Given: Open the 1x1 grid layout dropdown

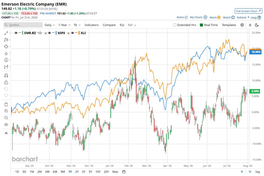Looking at the screenshot, I should (132, 25).
